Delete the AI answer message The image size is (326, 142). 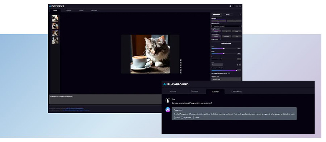(x=196, y=117)
